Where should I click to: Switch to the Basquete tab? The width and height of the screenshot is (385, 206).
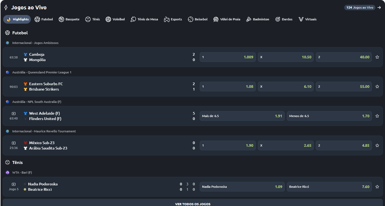click(69, 19)
